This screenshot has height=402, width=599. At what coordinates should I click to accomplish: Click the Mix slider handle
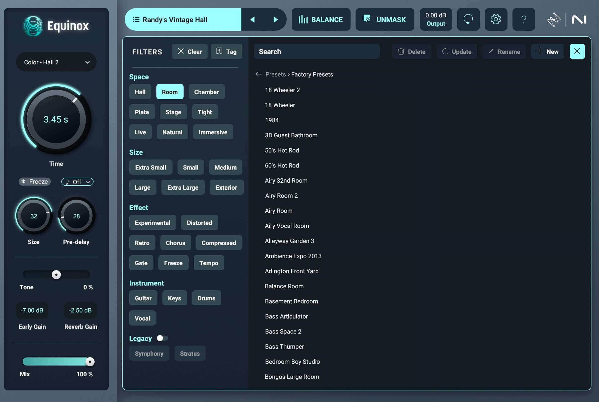tap(90, 362)
